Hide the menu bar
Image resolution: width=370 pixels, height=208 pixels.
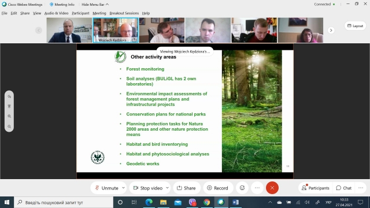pos(95,5)
